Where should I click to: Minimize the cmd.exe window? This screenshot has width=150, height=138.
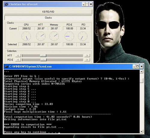[x=134, y=67]
